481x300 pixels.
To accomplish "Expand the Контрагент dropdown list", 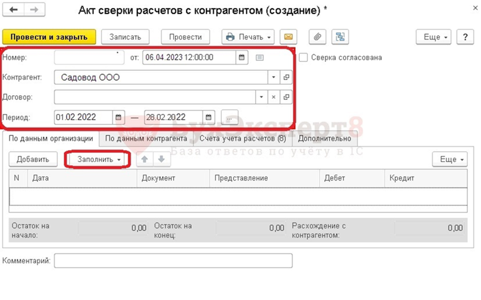I will tap(274, 77).
